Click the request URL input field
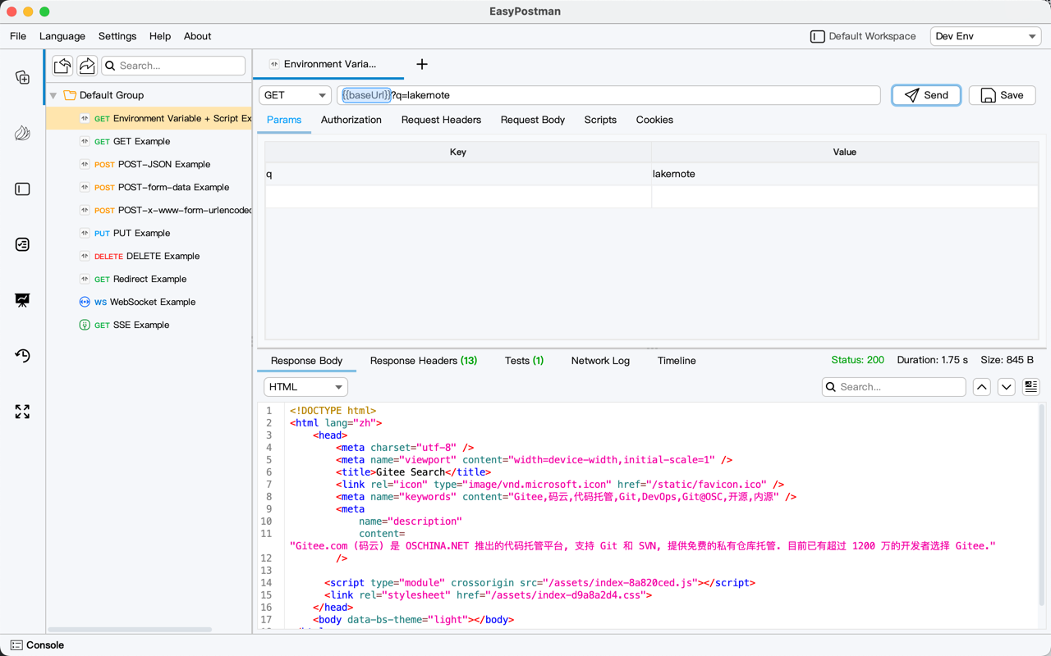1051x656 pixels. (608, 95)
